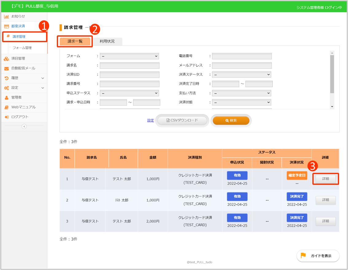Click the 都度決済 card icon
This screenshot has height=270, width=348.
pos(6,26)
